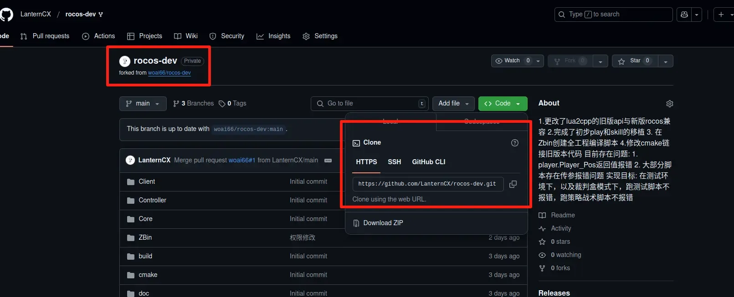The height and width of the screenshot is (297, 734).
Task: Star the rocos-dev repository
Action: click(x=634, y=60)
